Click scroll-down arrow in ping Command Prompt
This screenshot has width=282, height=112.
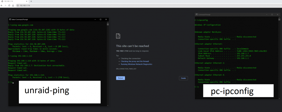pyautogui.click(x=108, y=106)
